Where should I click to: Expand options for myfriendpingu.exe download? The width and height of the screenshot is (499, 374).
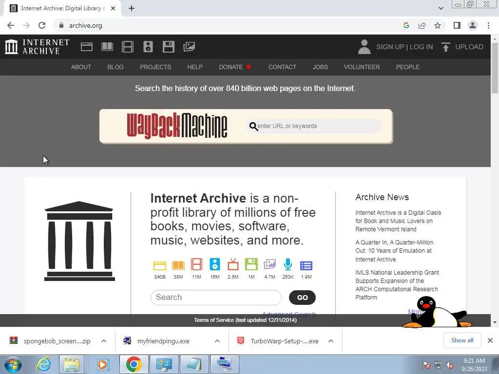point(217,341)
